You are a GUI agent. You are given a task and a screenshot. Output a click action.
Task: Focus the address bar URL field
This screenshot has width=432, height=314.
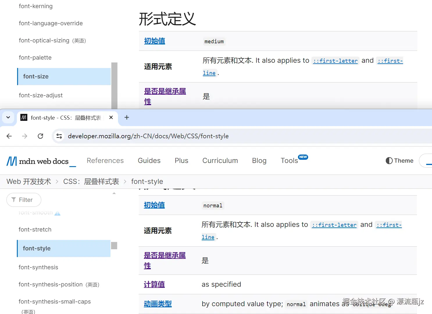148,136
